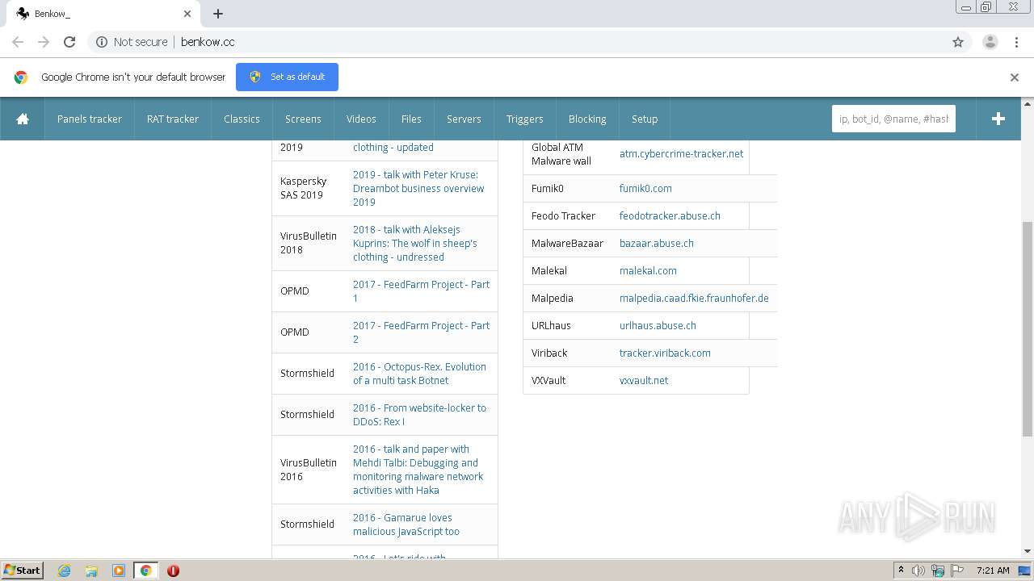Screen dimensions: 1034x581
Task: Click the browser forward arrow
Action: pyautogui.click(x=44, y=42)
